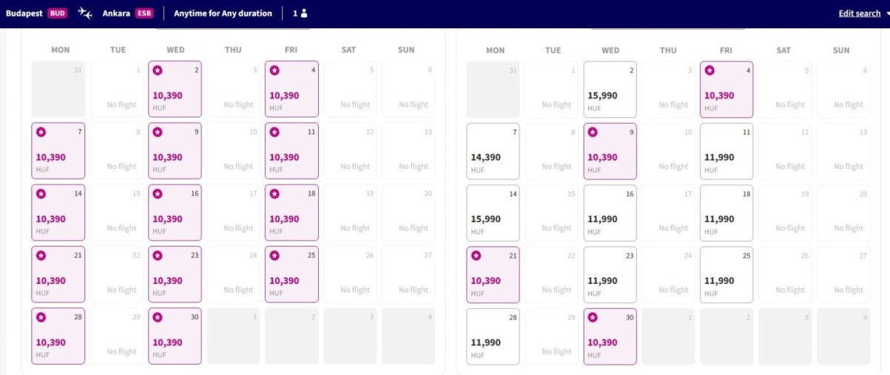Viewport: 890px width, 375px height.
Task: Click star icon on return Wednesday 9
Action: coord(593,132)
